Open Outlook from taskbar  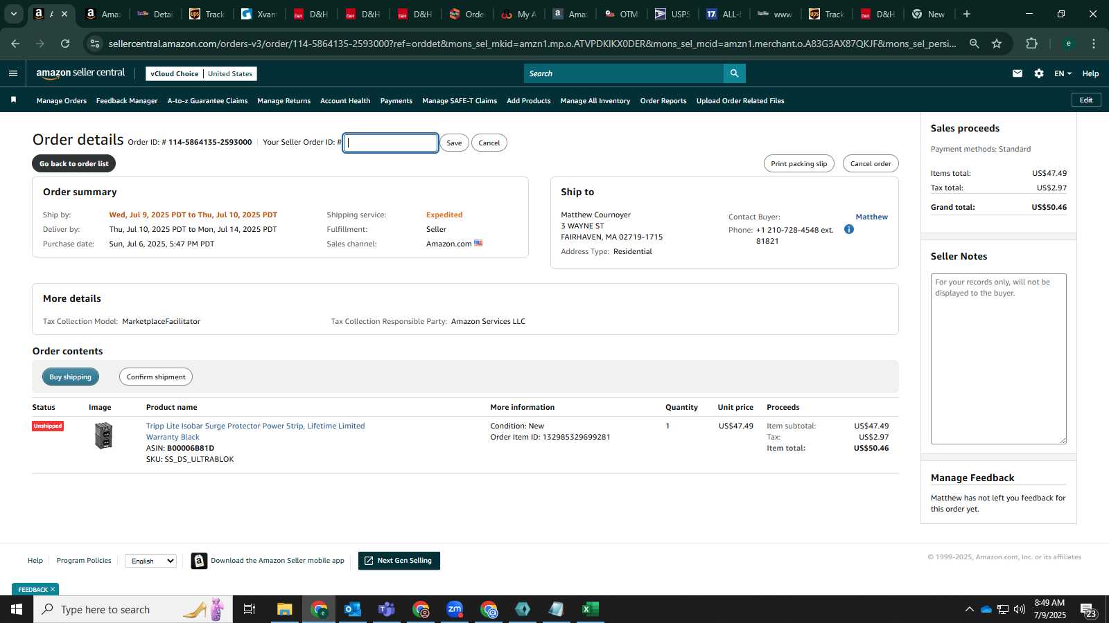[353, 609]
